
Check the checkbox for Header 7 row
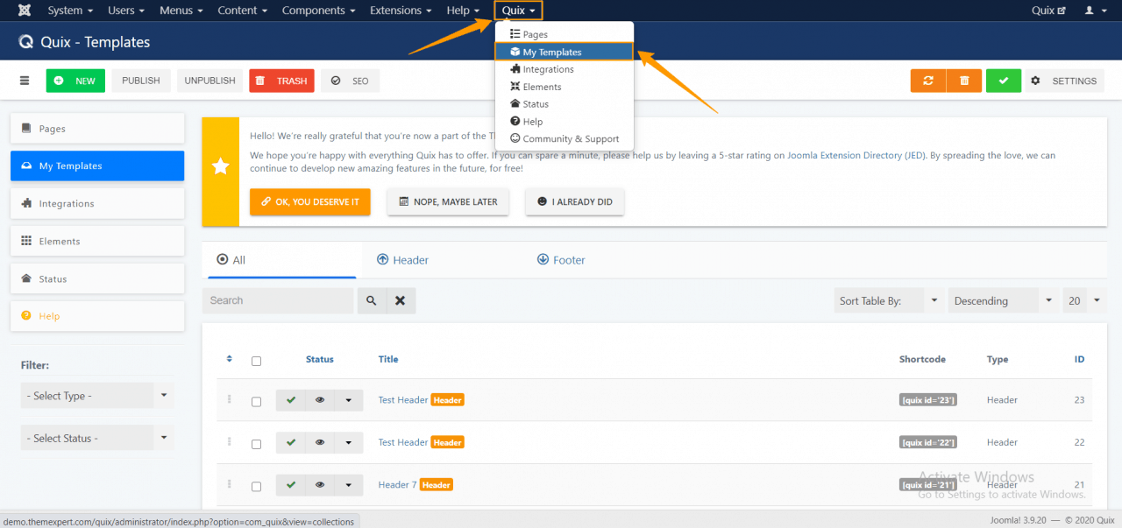click(x=256, y=486)
